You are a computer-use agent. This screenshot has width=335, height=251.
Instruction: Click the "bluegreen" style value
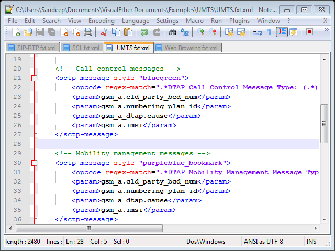click(162, 78)
